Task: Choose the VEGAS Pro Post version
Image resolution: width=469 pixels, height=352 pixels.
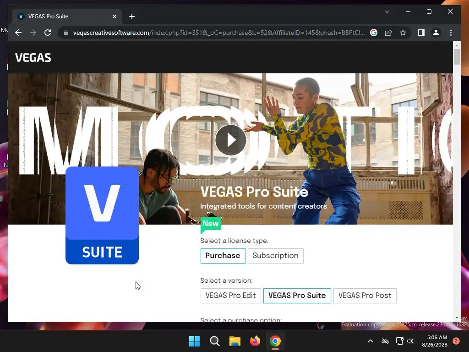Action: click(365, 296)
